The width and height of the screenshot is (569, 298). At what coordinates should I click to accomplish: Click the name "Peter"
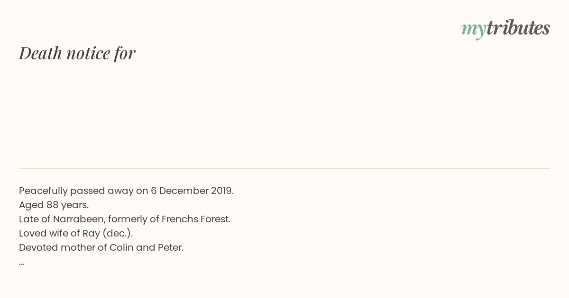coord(170,247)
